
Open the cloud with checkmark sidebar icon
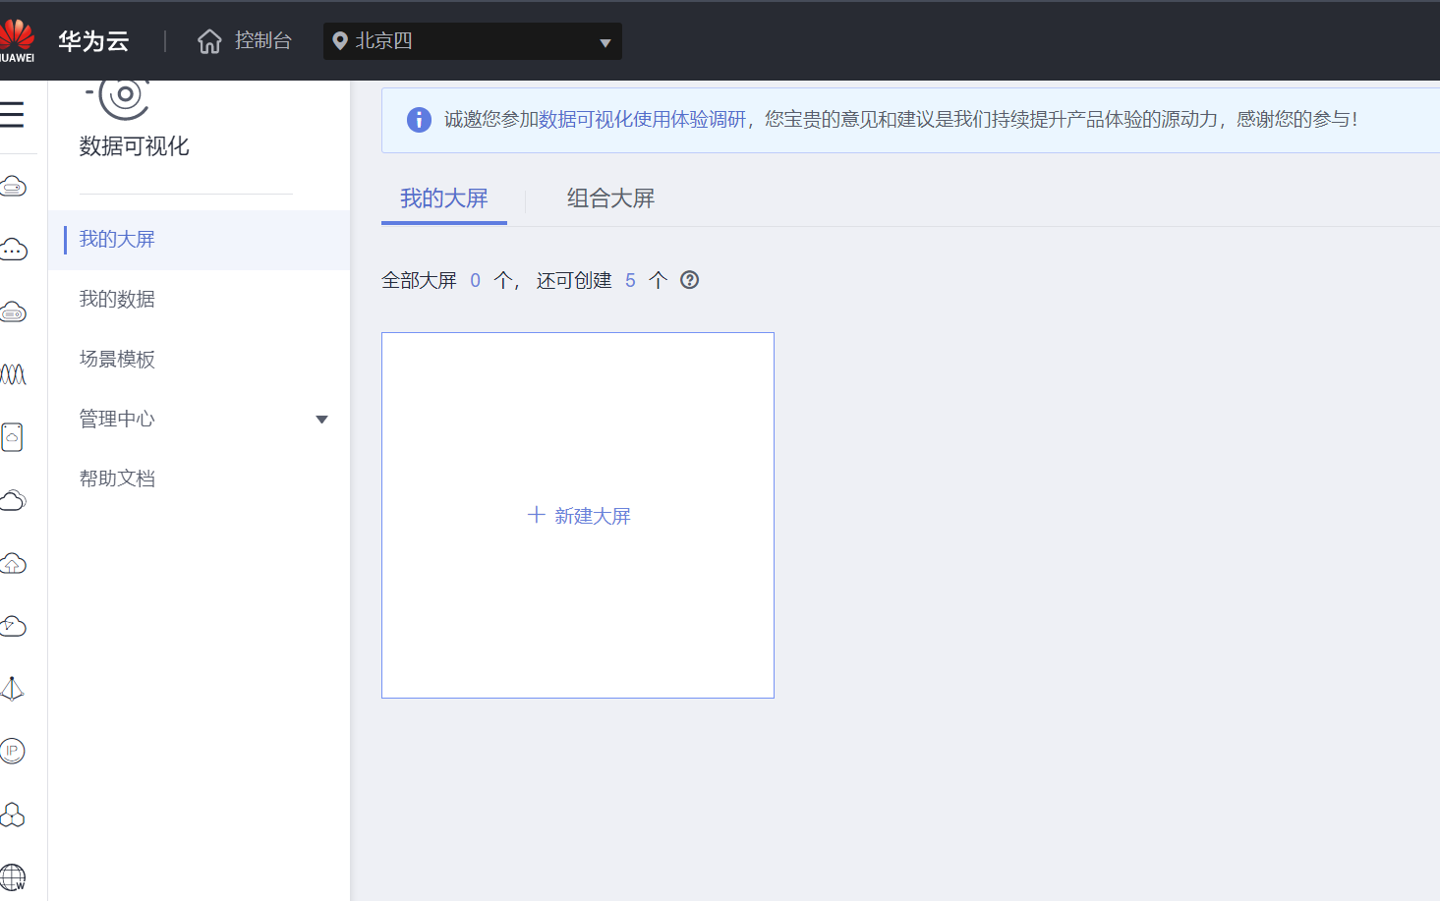(x=13, y=626)
